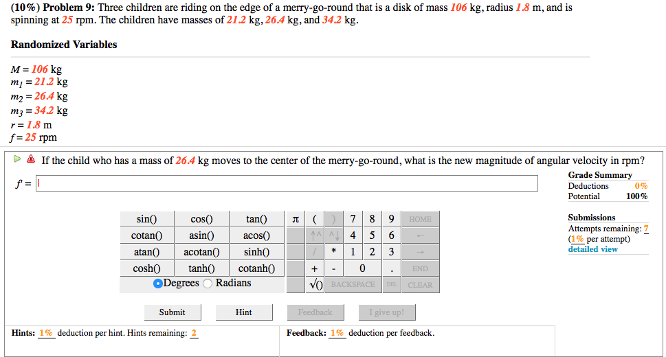Click the superscript up-arrow key
Image resolution: width=666 pixels, height=357 pixels.
tap(315, 235)
